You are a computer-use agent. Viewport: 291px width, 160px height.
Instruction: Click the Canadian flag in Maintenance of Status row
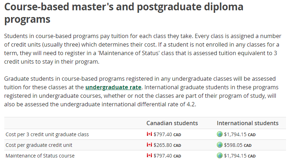coord(149,155)
